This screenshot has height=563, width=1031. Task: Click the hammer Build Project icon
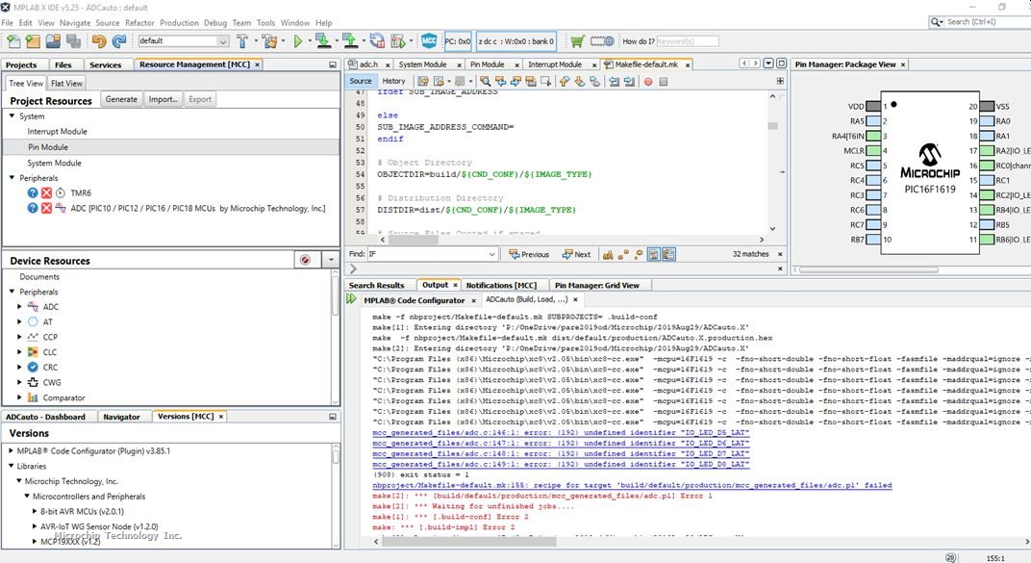pyautogui.click(x=242, y=41)
